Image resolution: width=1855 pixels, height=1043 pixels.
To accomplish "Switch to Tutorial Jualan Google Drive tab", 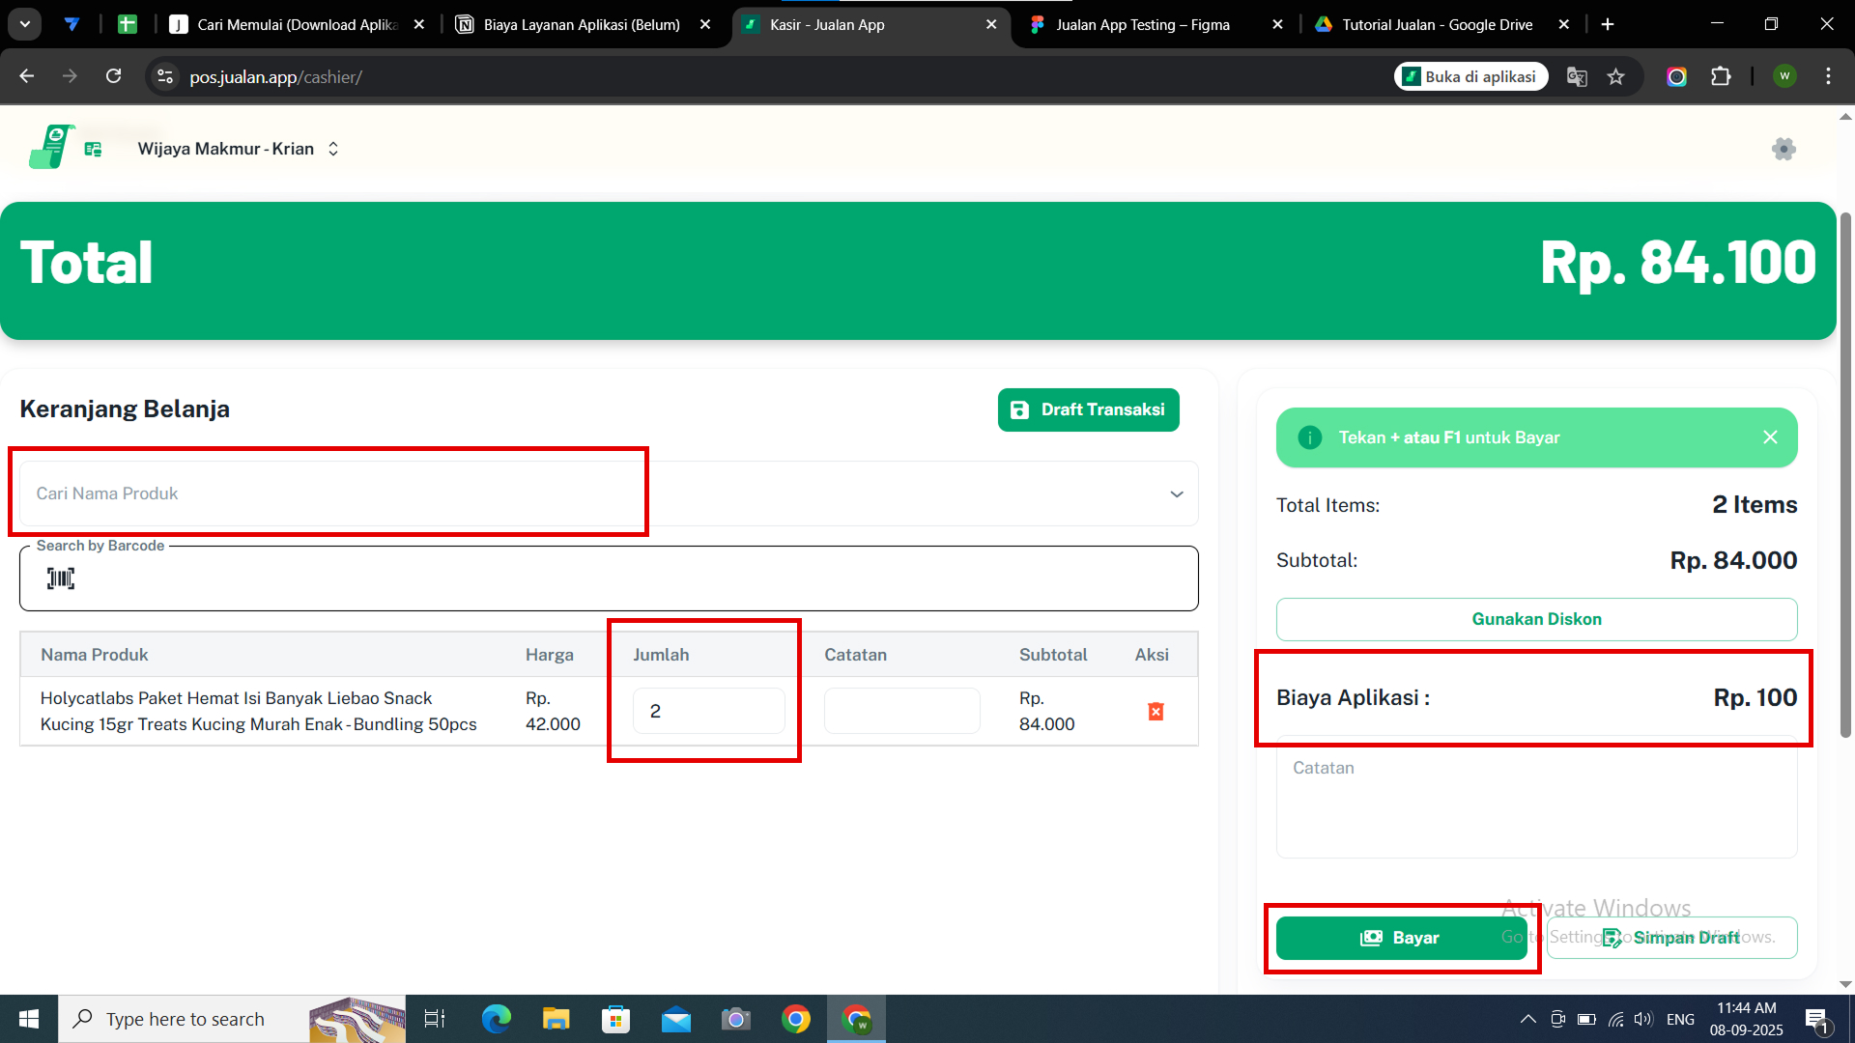I will point(1437,25).
